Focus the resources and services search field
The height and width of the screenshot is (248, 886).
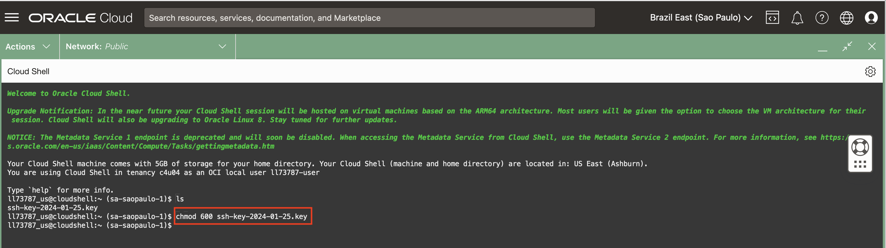[x=369, y=18]
